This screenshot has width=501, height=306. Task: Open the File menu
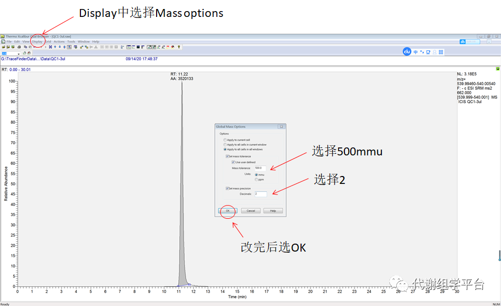click(x=9, y=41)
